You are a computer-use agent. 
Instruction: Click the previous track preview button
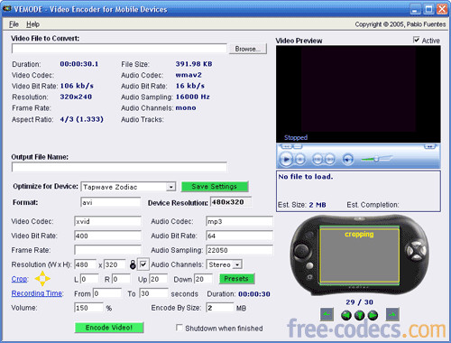(318, 159)
